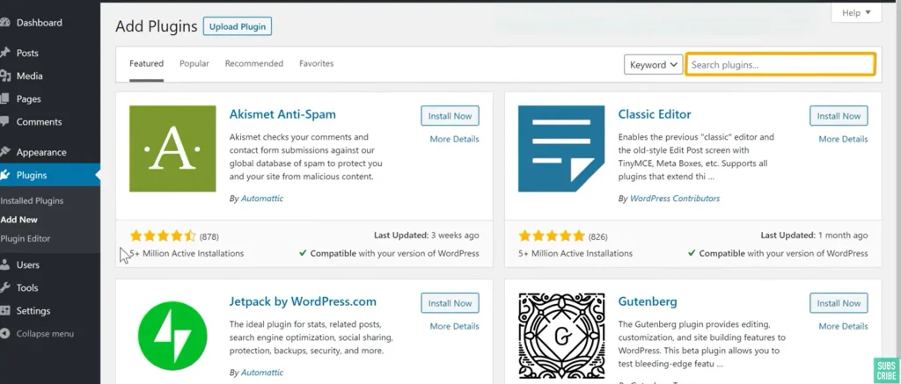This screenshot has height=384, width=901.
Task: Open Installed Plugins submenu item
Action: click(33, 201)
